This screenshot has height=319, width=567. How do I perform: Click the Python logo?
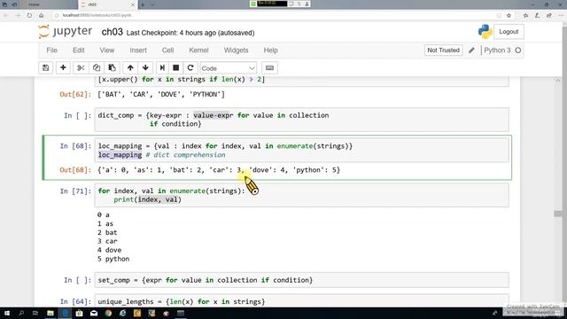point(485,32)
